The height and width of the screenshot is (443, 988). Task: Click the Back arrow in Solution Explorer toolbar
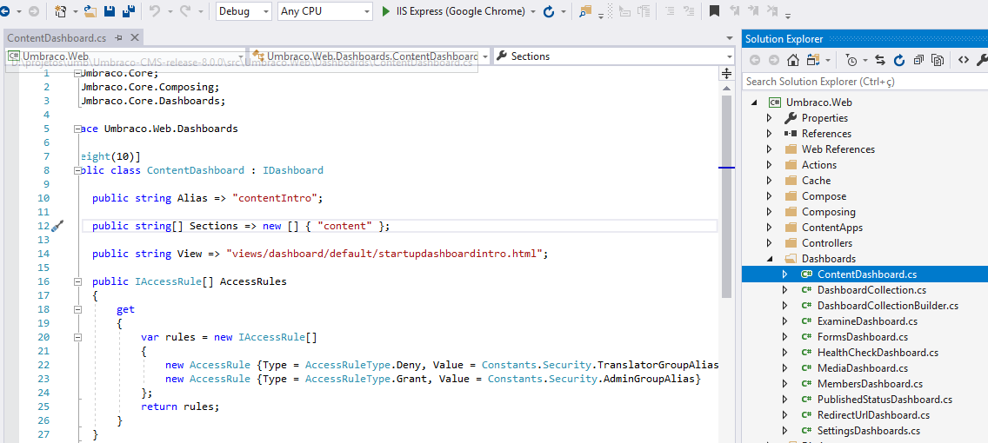coord(755,61)
